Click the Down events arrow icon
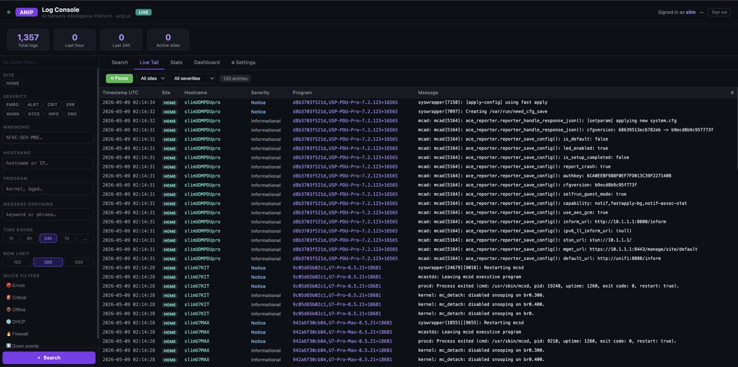This screenshot has height=367, width=738. pyautogui.click(x=8, y=345)
